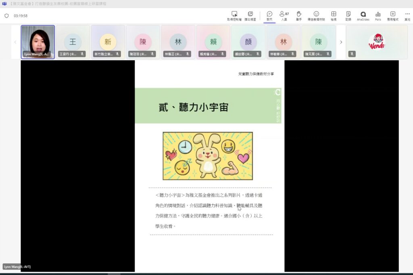Click the Wendi avatar tile
The image size is (413, 275).
tap(377, 42)
